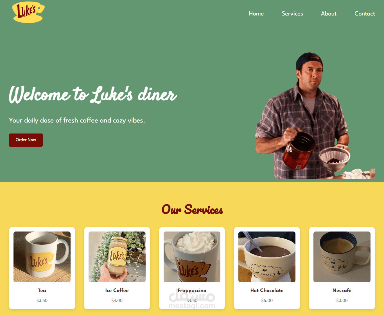384x316 pixels.
Task: Select the Frappuccino mug image
Action: pyautogui.click(x=192, y=257)
